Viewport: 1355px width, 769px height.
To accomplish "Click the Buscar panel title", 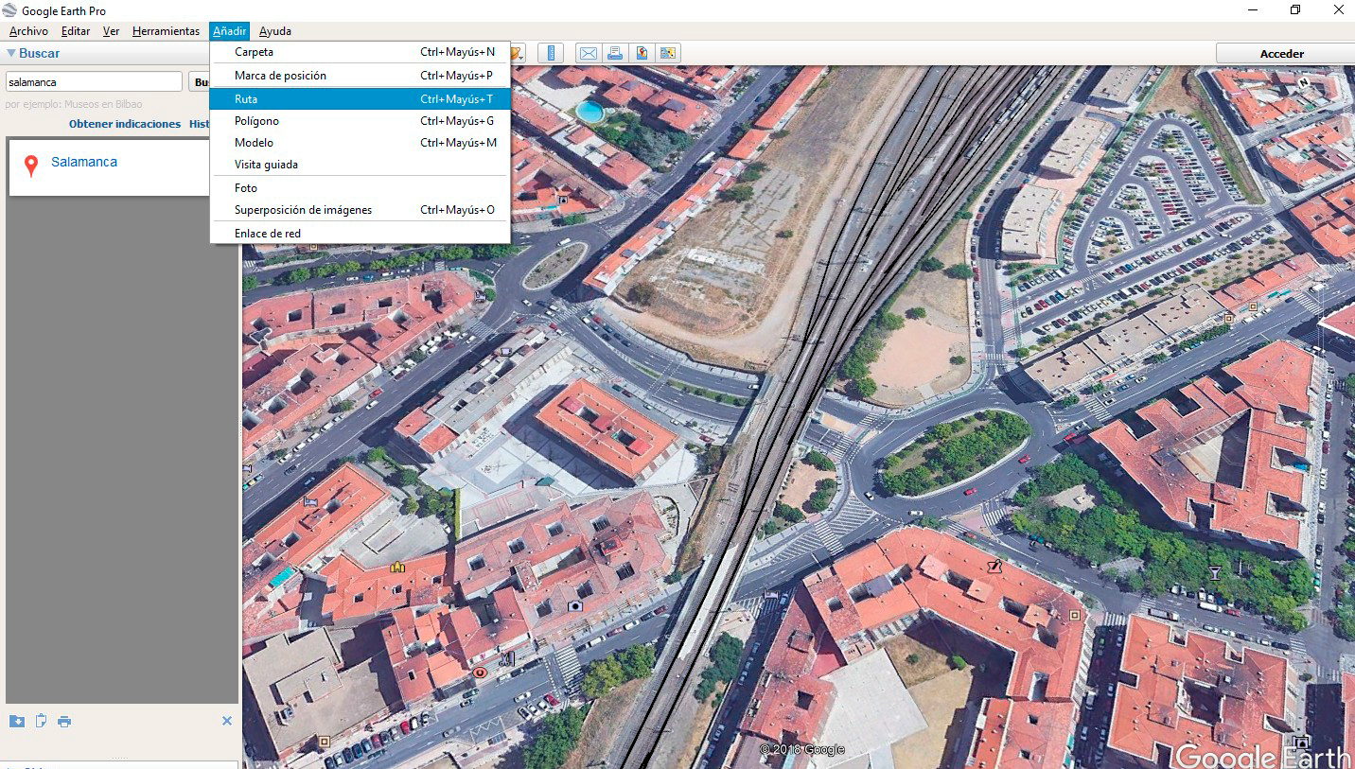I will (x=39, y=54).
